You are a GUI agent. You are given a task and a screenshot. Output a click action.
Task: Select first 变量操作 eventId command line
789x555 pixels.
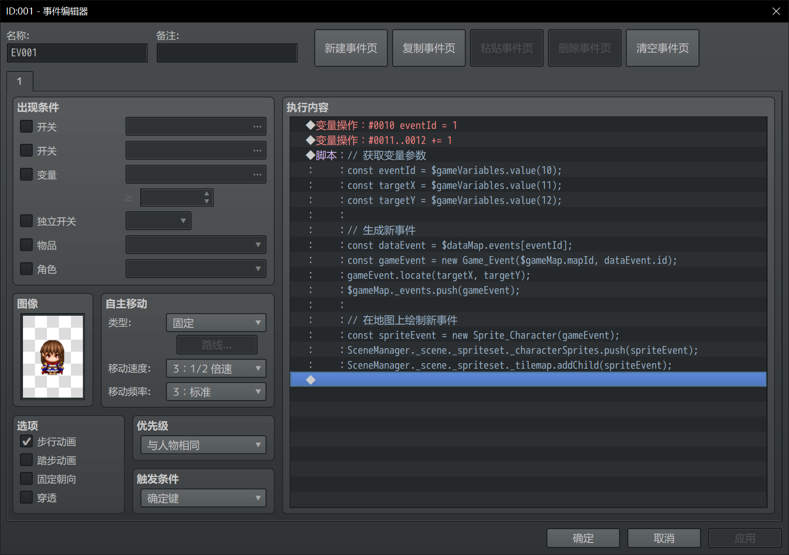click(528, 125)
